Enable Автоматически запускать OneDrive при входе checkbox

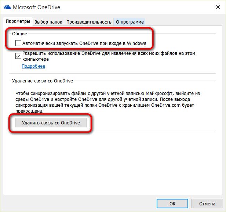point(18,43)
